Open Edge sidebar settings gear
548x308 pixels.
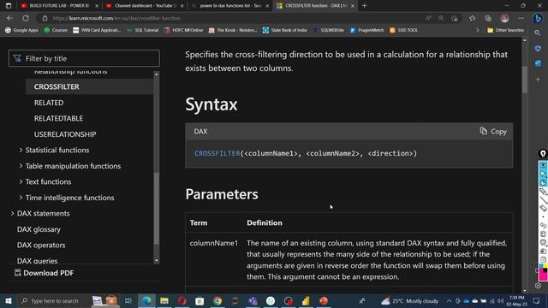pyautogui.click(x=539, y=285)
